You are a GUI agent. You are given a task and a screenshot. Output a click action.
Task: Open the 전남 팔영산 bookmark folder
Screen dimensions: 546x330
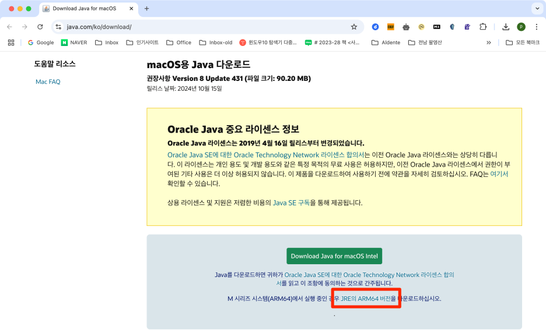[425, 42]
